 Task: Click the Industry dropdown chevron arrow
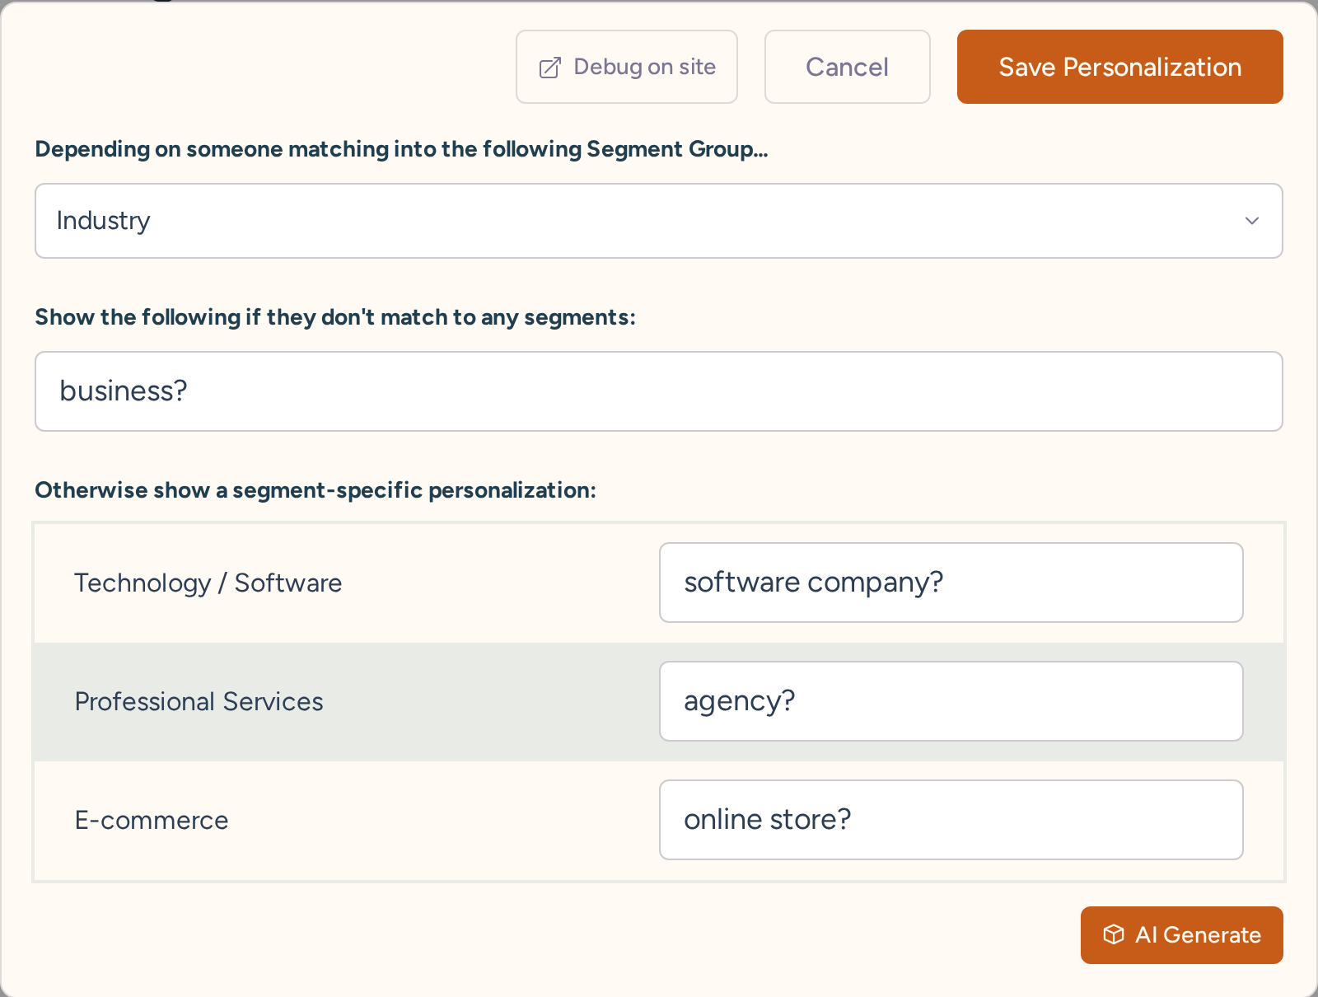pyautogui.click(x=1252, y=221)
